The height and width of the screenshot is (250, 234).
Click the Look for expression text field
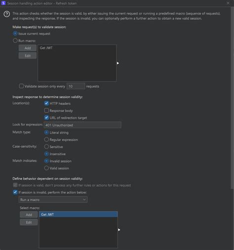pyautogui.click(x=82, y=125)
